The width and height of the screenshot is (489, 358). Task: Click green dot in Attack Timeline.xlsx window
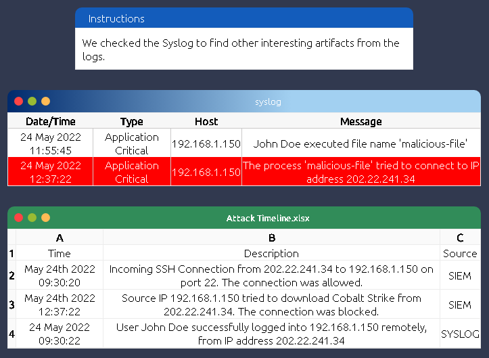32,217
